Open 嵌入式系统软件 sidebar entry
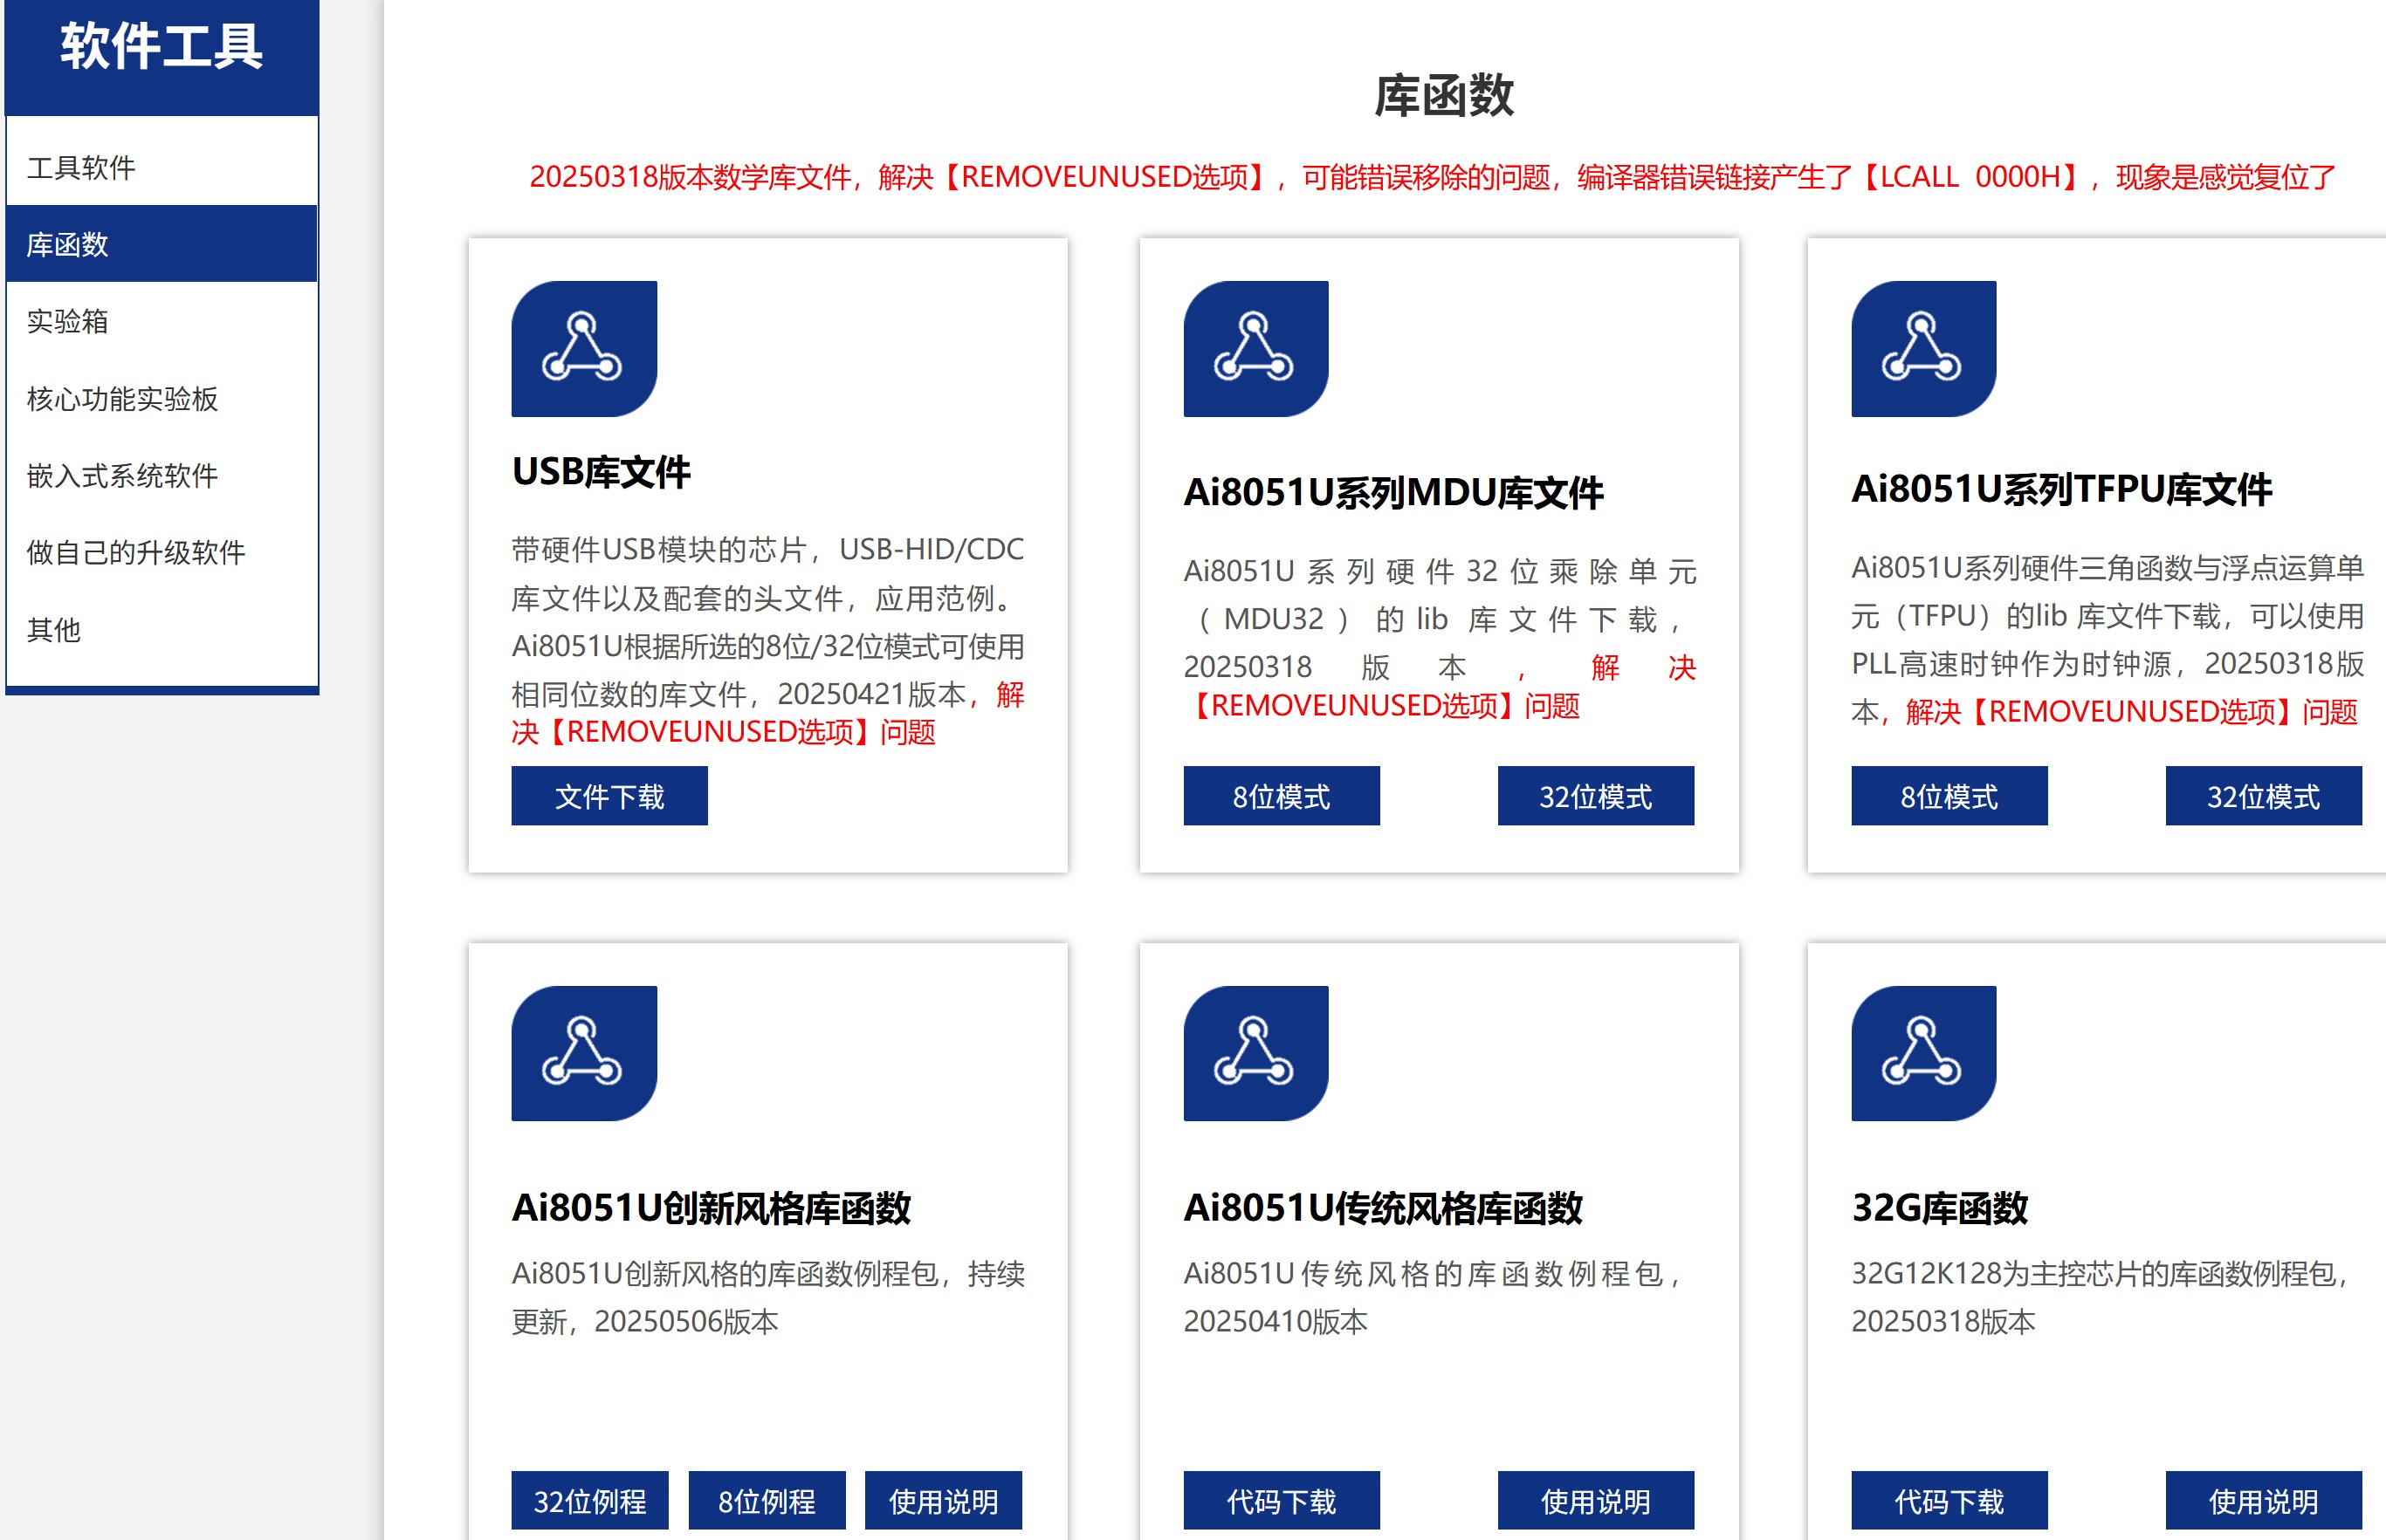The width and height of the screenshot is (2386, 1540). [162, 475]
